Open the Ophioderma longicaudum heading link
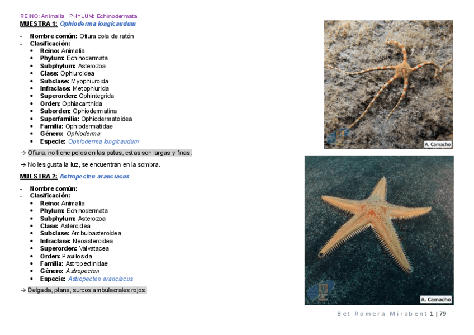This screenshot has height=335, width=474. 98,24
